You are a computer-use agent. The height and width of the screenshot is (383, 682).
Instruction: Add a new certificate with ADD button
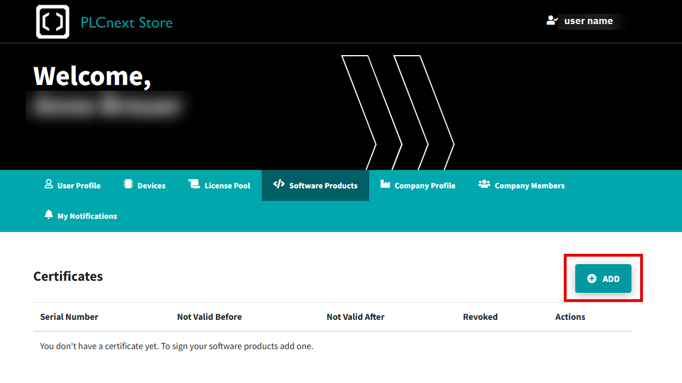click(603, 278)
